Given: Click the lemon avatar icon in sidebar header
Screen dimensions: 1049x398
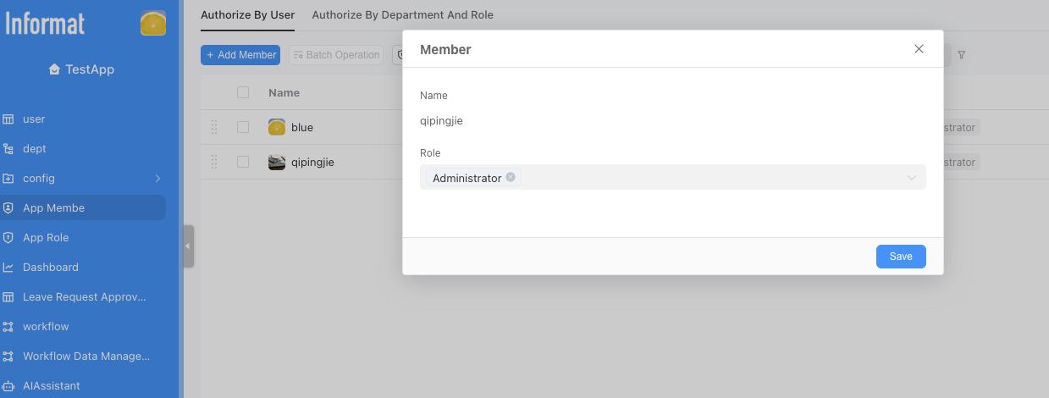Looking at the screenshot, I should (x=153, y=23).
